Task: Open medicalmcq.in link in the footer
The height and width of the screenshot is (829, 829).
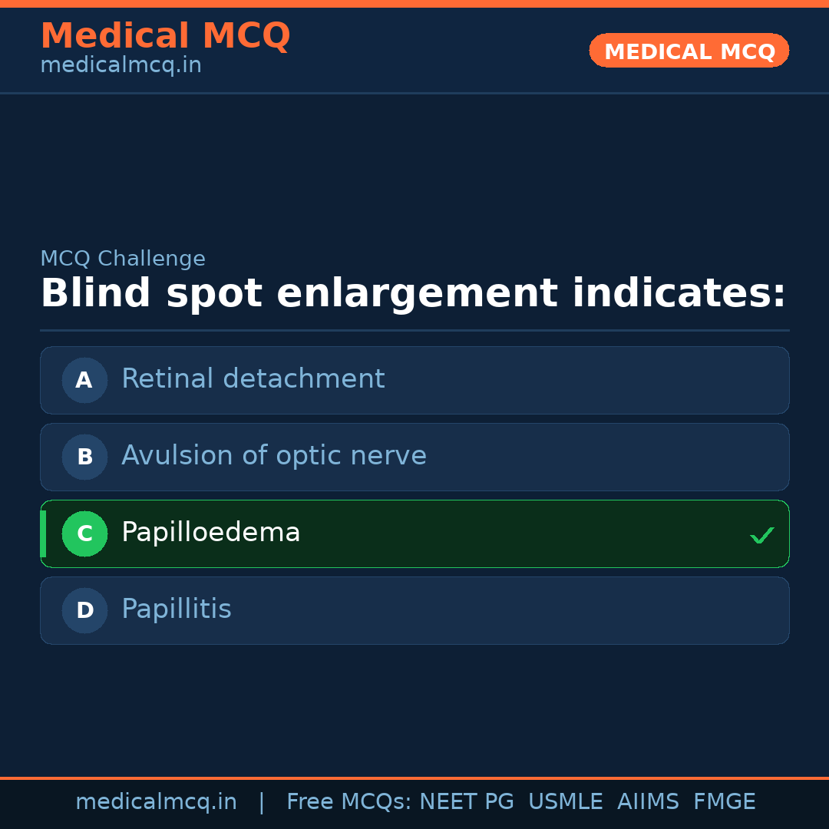Action: pos(156,802)
